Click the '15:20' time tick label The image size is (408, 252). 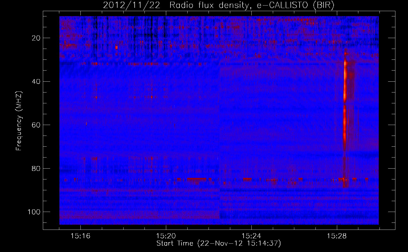coord(166,236)
